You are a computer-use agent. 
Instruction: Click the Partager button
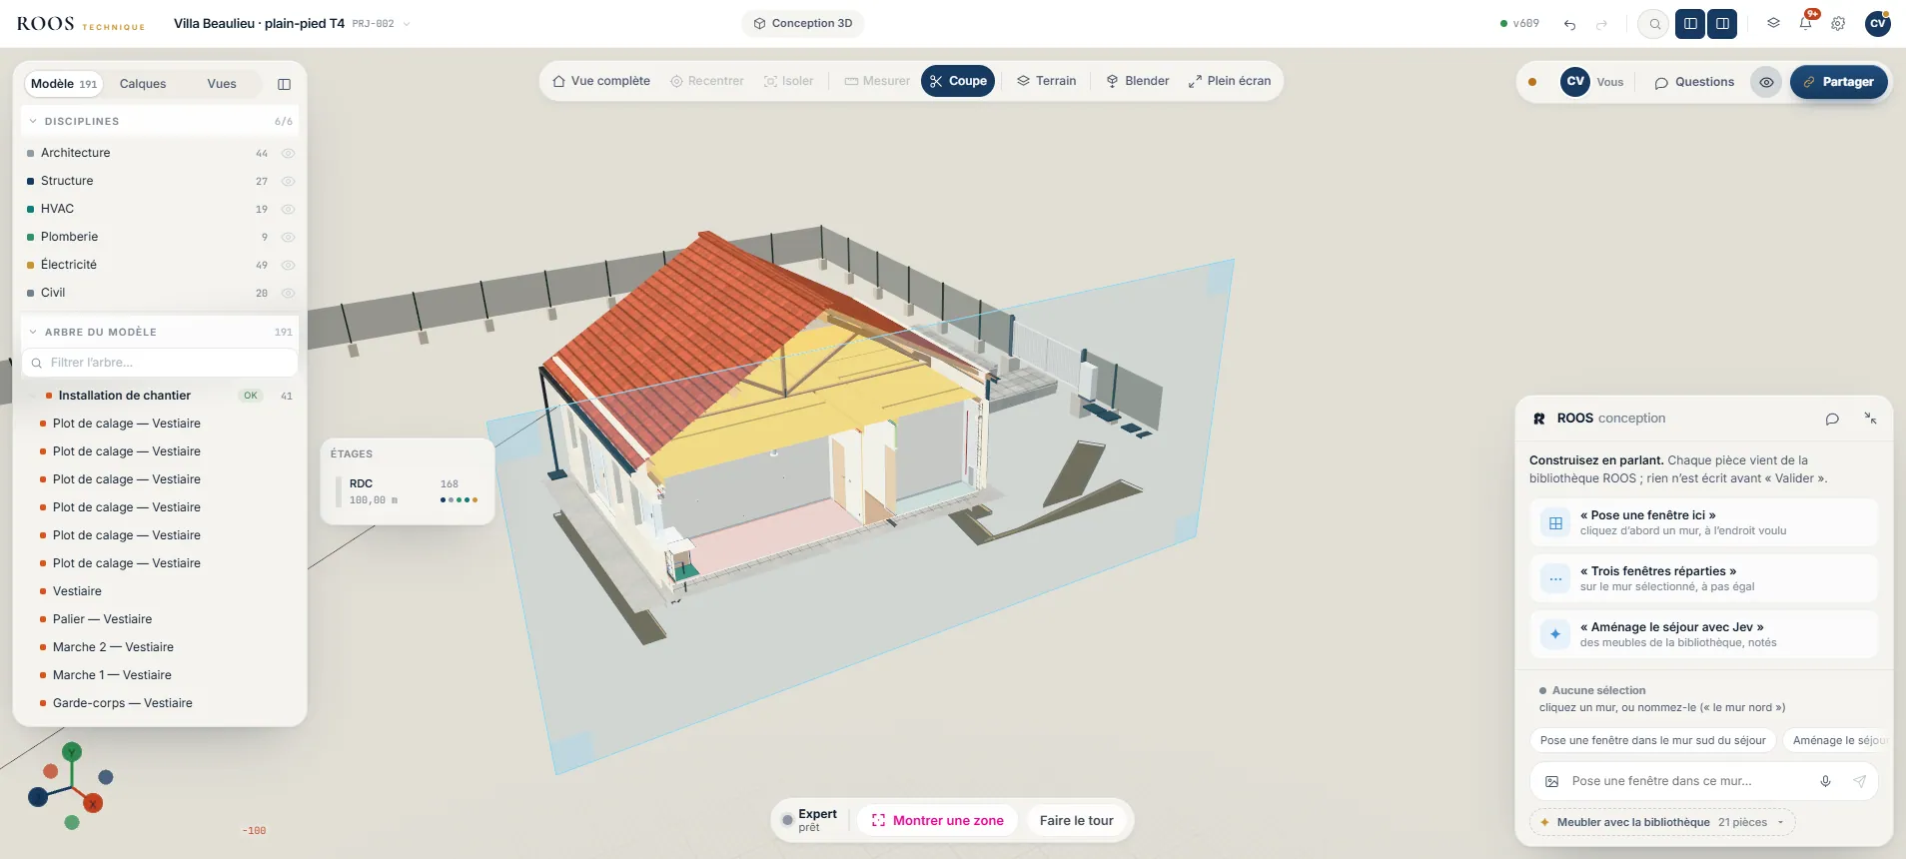pyautogui.click(x=1838, y=82)
